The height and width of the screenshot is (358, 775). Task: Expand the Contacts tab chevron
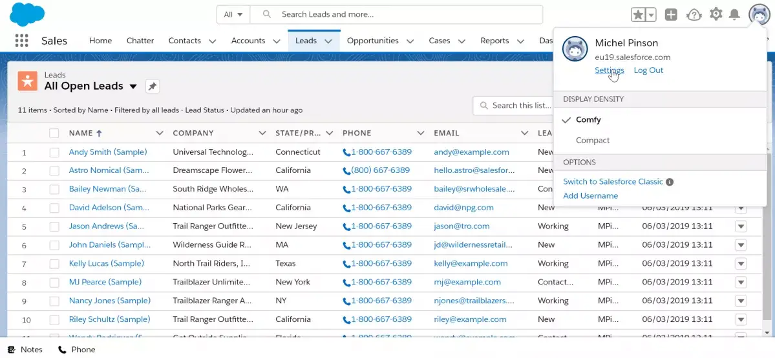(x=213, y=41)
